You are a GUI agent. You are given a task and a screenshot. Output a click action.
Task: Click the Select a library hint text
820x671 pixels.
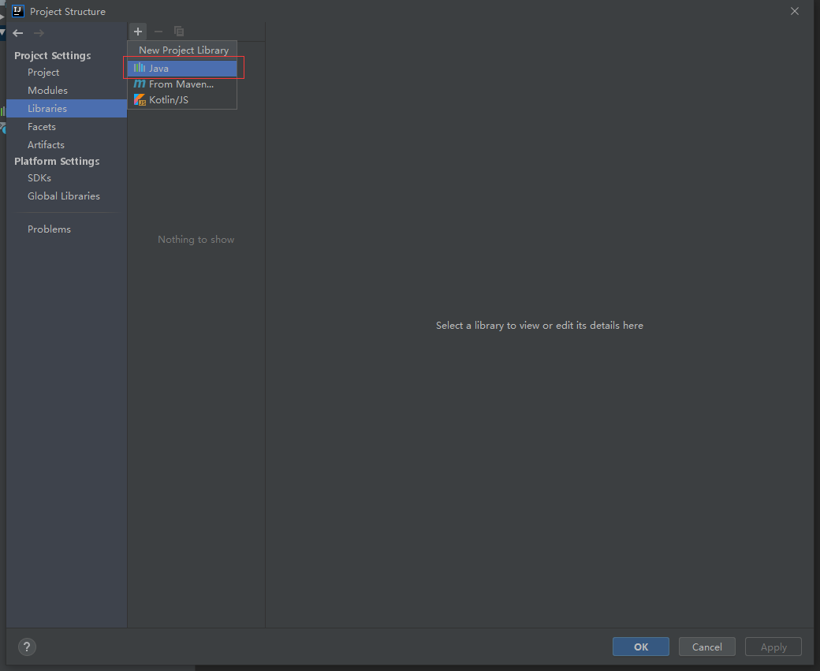click(539, 326)
